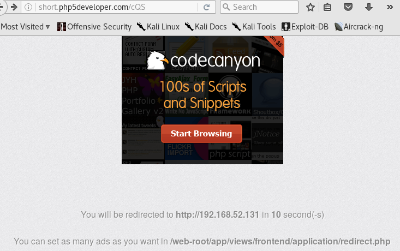The width and height of the screenshot is (400, 251).
Task: Open Aircrack-ng bookmark
Action: click(359, 27)
